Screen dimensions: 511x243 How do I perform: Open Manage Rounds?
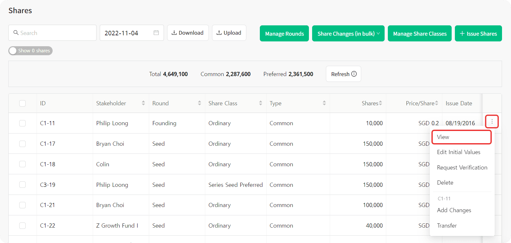point(284,33)
